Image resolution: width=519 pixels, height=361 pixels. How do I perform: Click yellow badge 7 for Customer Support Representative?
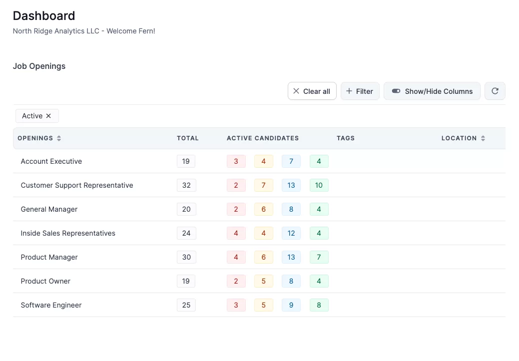click(263, 185)
